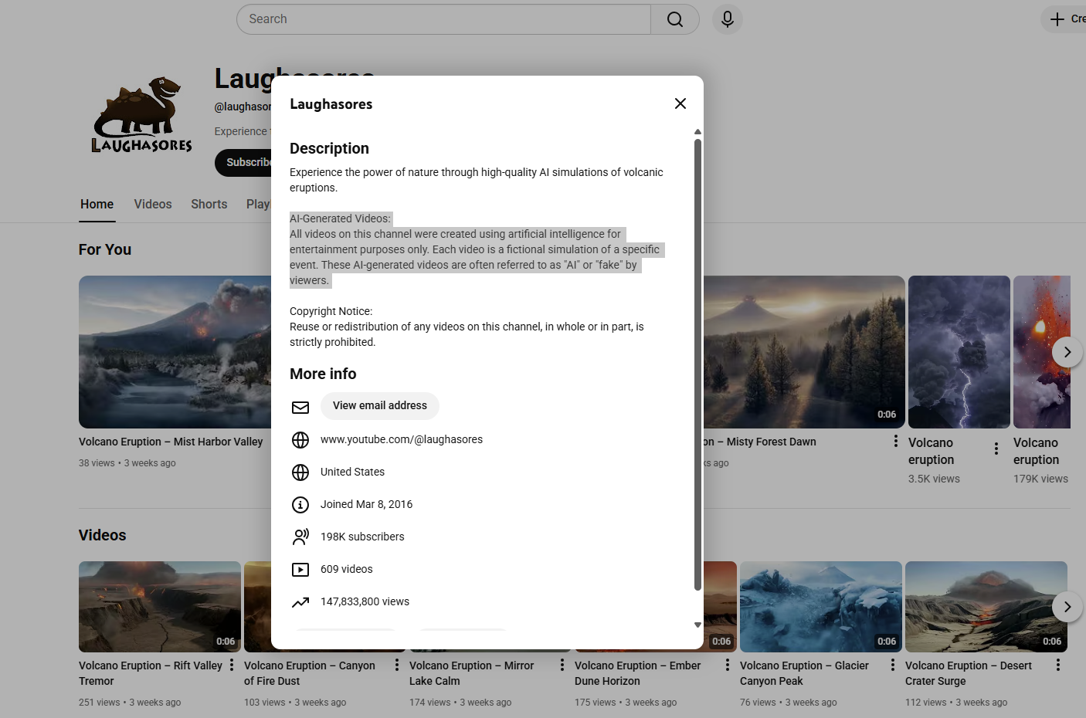1086x718 pixels.
Task: Click View email address button
Action: coord(379,406)
